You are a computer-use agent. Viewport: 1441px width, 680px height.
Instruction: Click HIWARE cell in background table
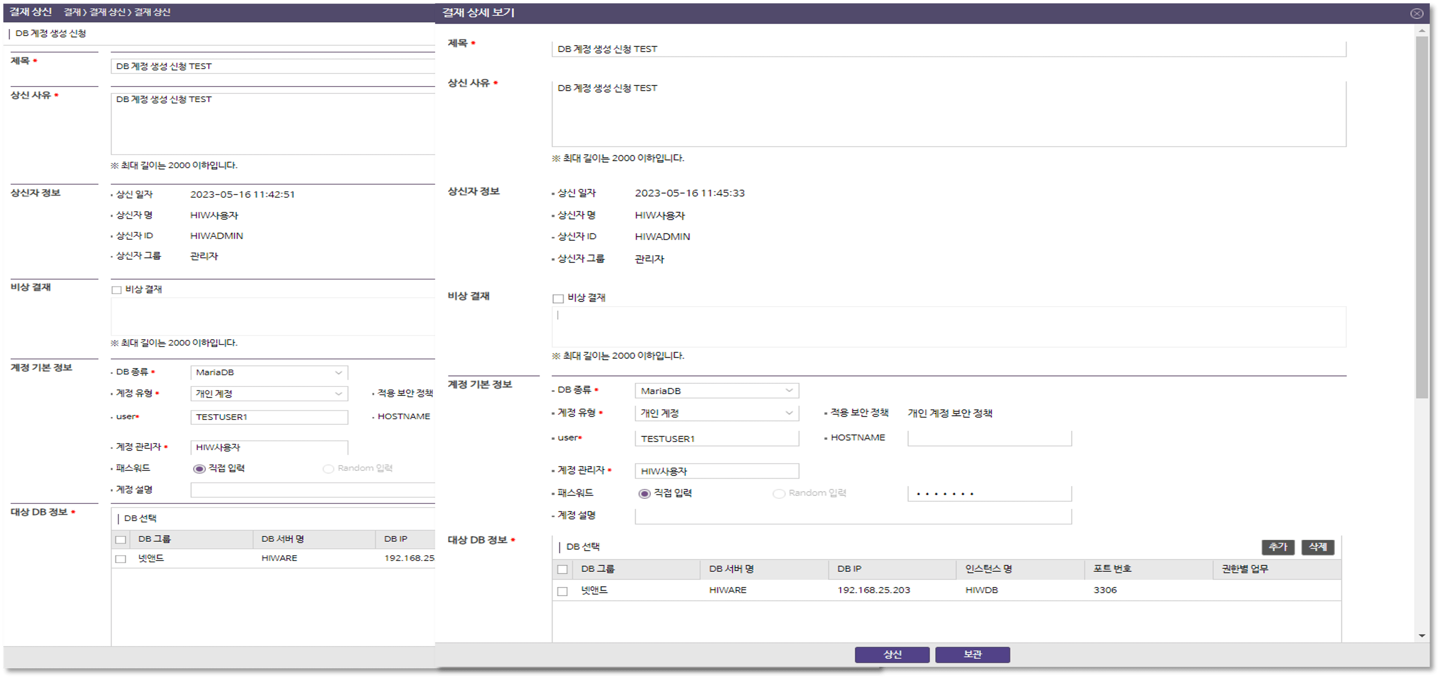click(279, 559)
